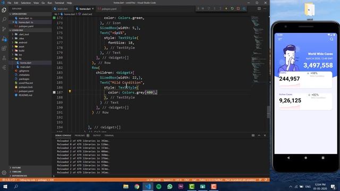The width and height of the screenshot is (340, 191).
Task: Click the UTF-8 encoding in status bar
Action: tap(178, 180)
